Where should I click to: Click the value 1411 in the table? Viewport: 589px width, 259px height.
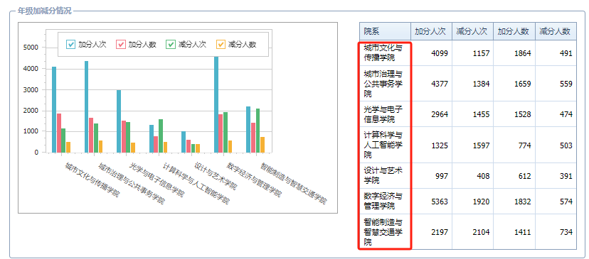pos(523,232)
